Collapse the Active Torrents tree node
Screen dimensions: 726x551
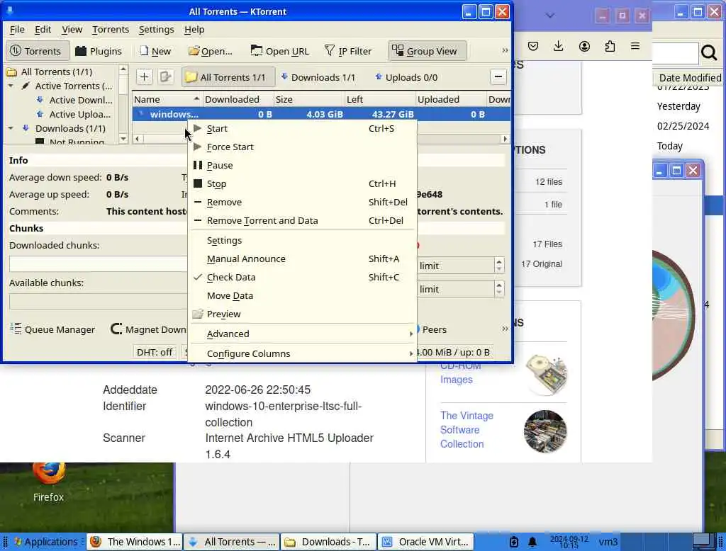11,86
